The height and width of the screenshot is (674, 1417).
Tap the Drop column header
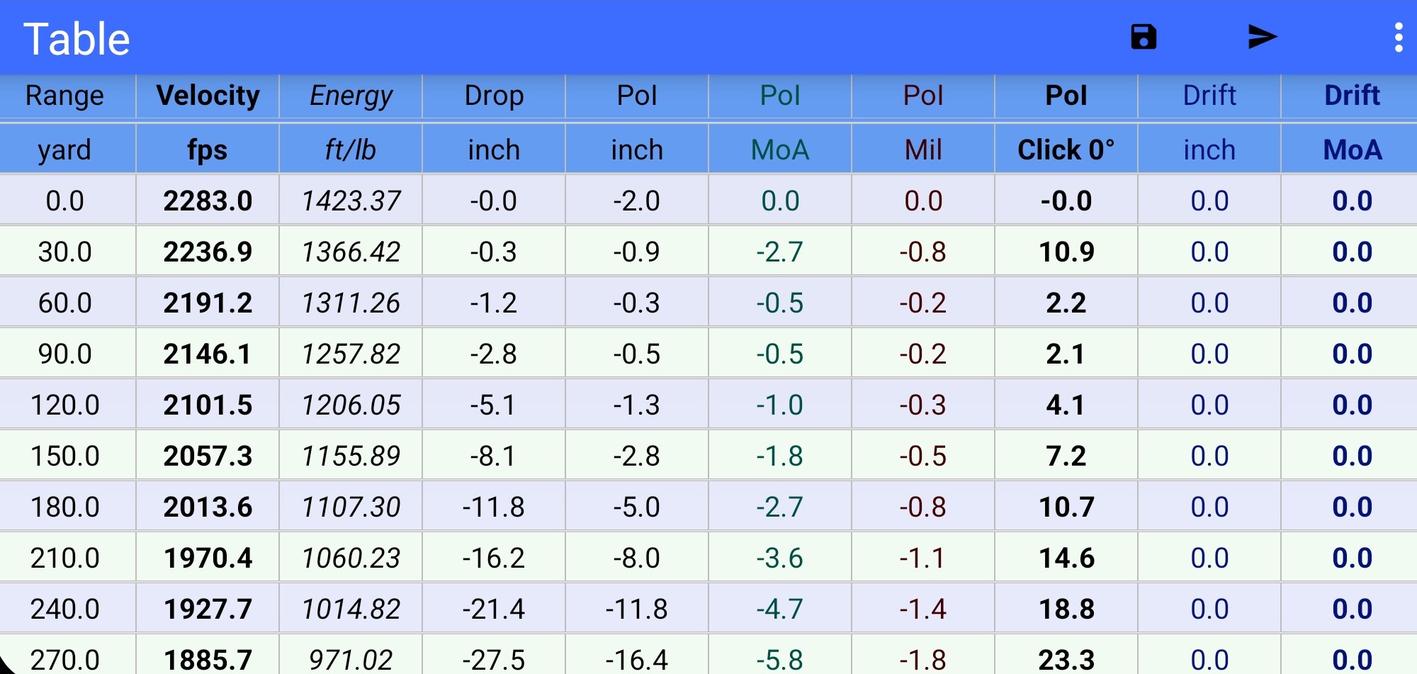click(494, 96)
